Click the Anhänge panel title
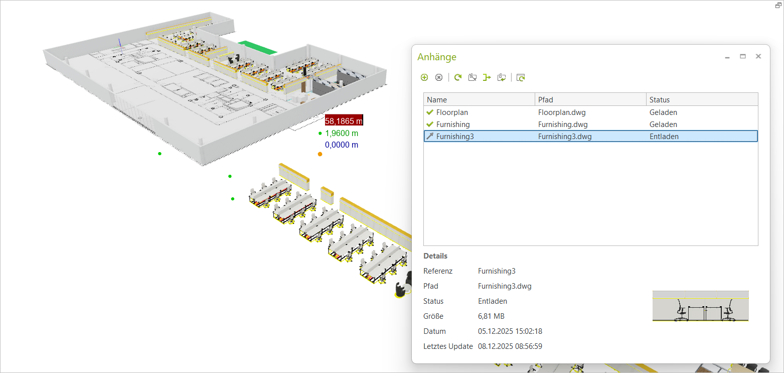Viewport: 784px width, 373px height. [x=437, y=57]
